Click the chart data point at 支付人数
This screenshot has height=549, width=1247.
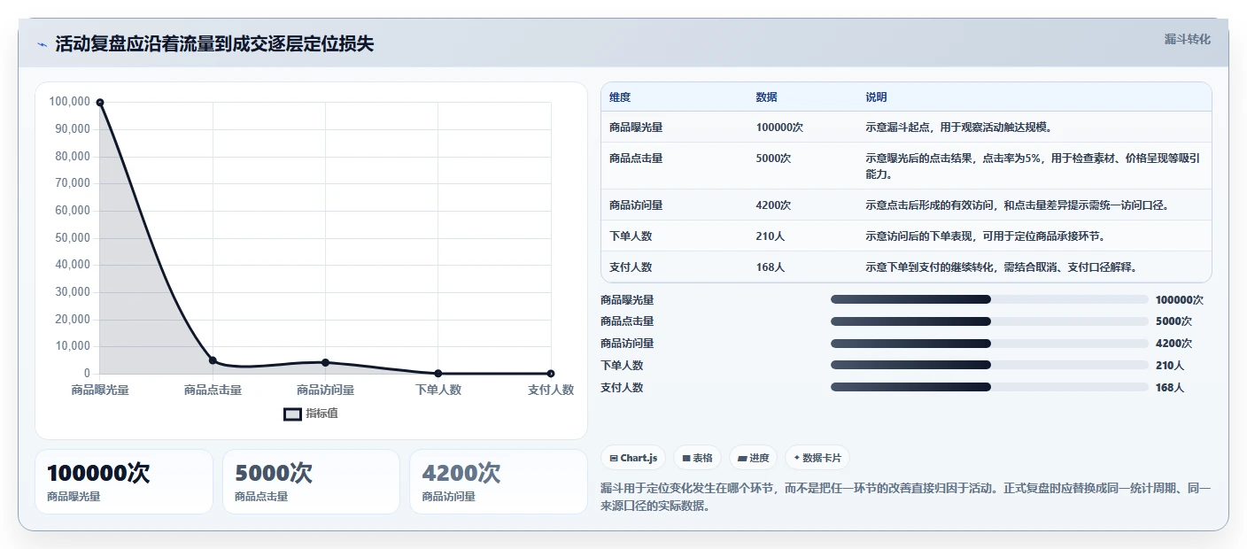551,374
